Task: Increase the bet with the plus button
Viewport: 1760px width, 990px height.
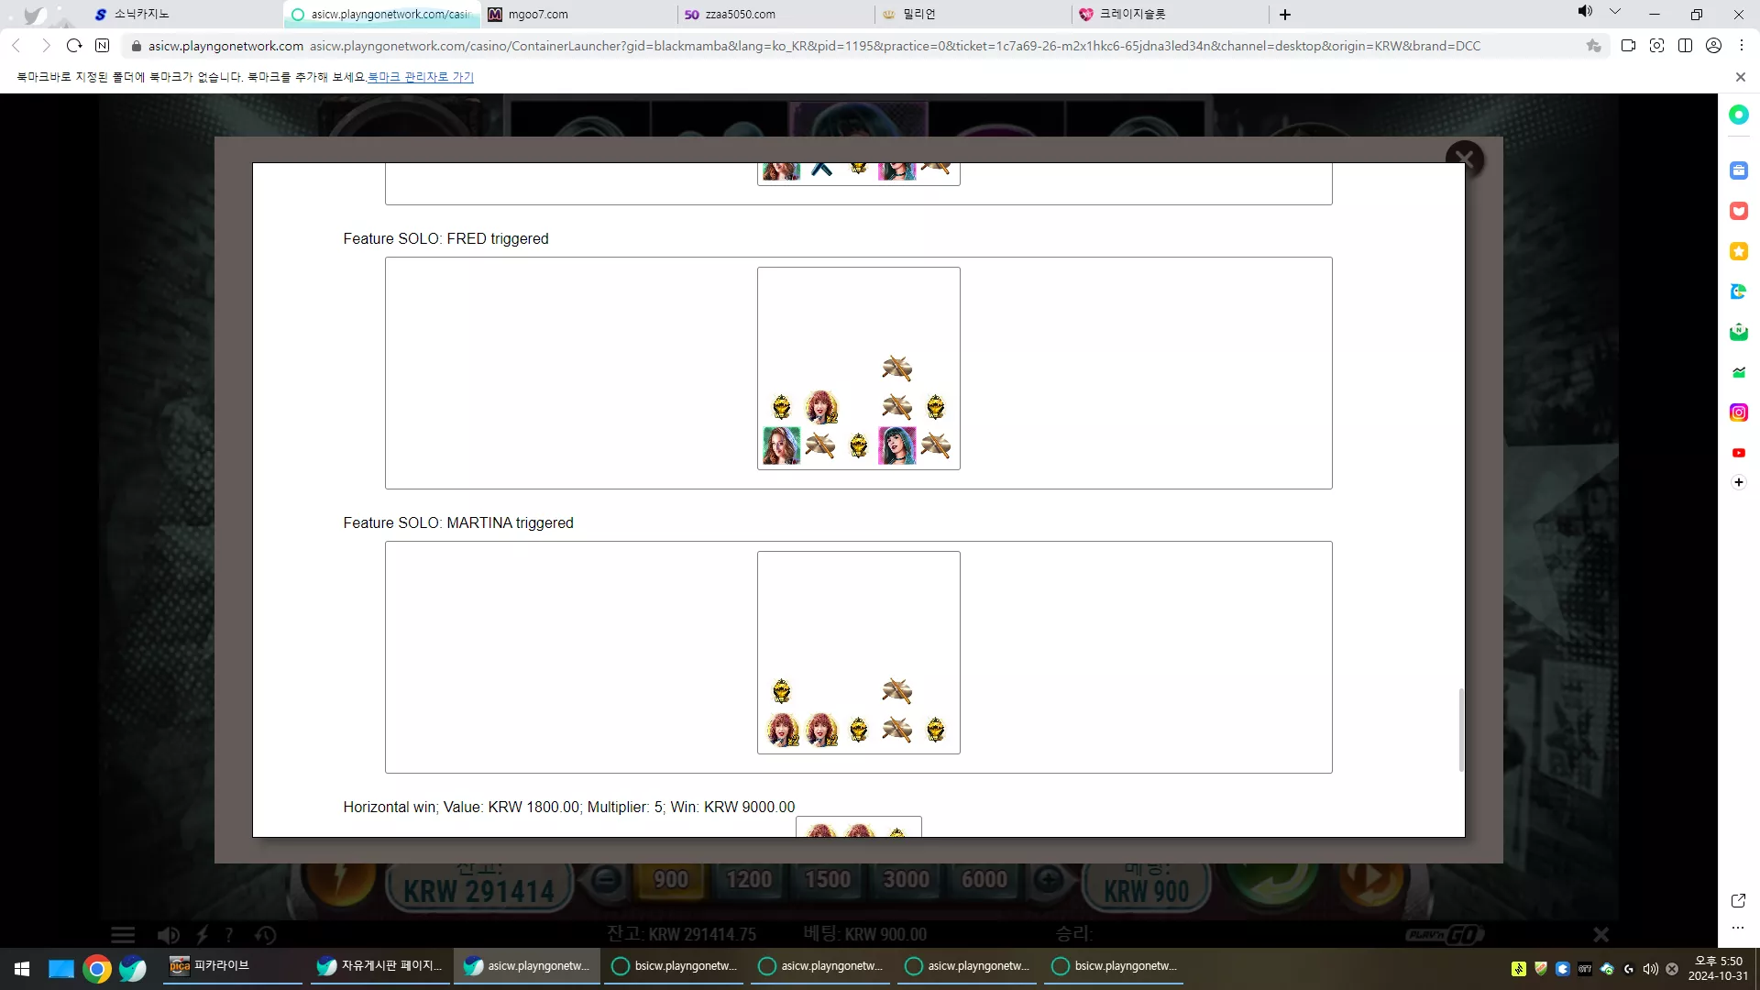Action: pos(1050,880)
